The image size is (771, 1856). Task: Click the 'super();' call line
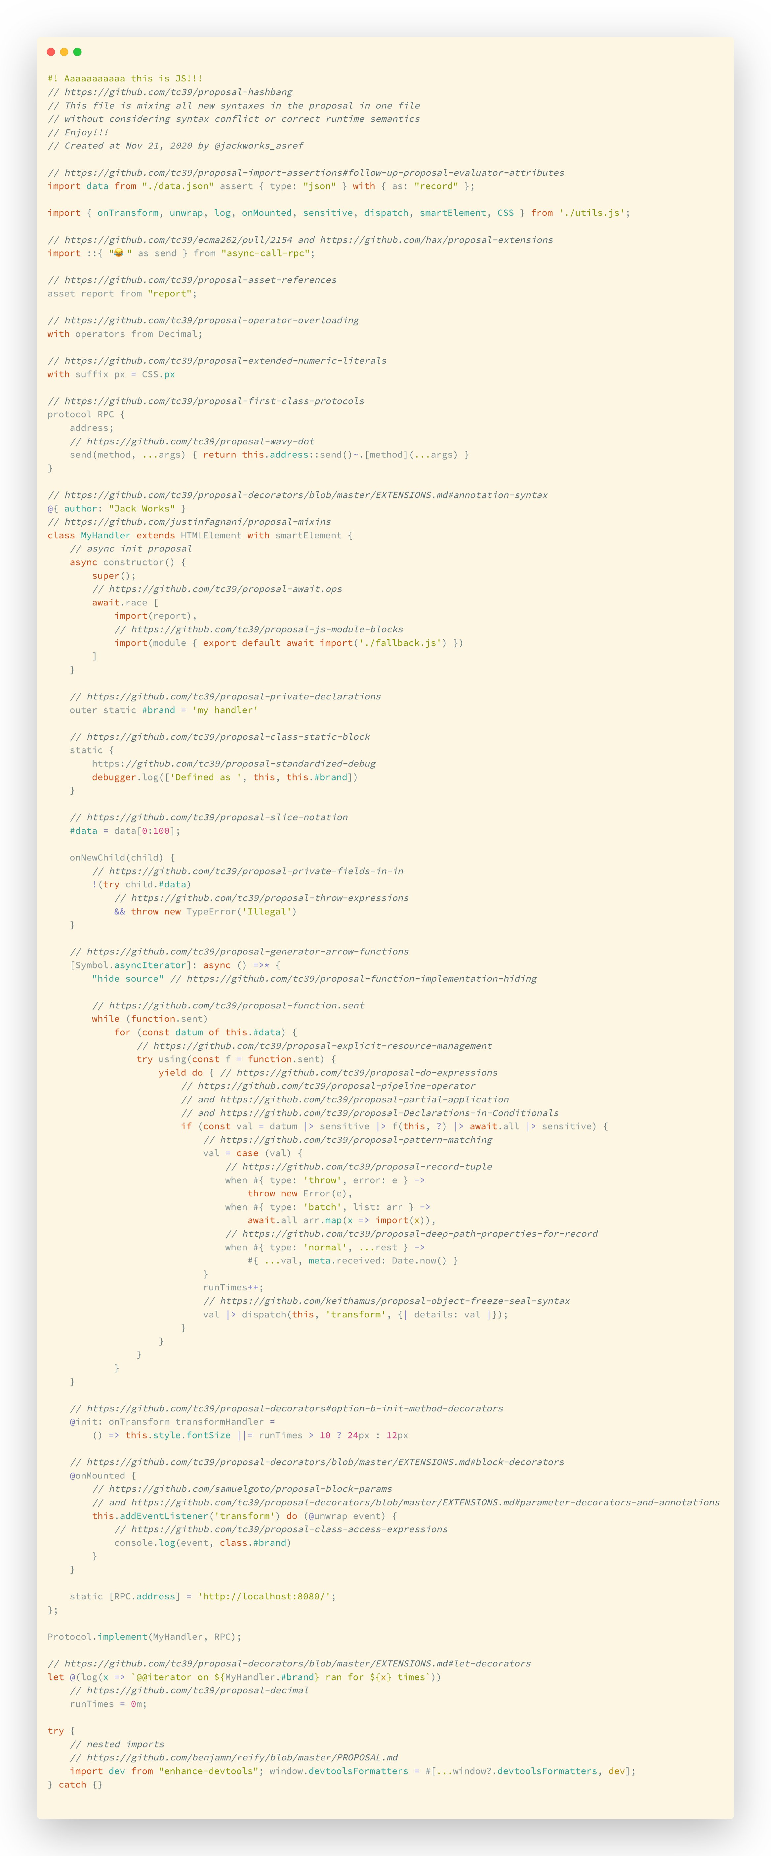(114, 576)
